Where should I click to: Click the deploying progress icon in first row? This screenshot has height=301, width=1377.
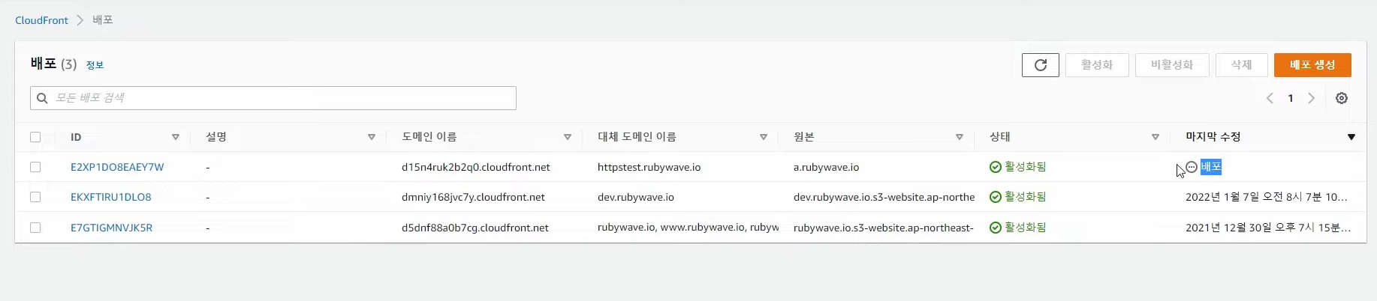point(1192,167)
